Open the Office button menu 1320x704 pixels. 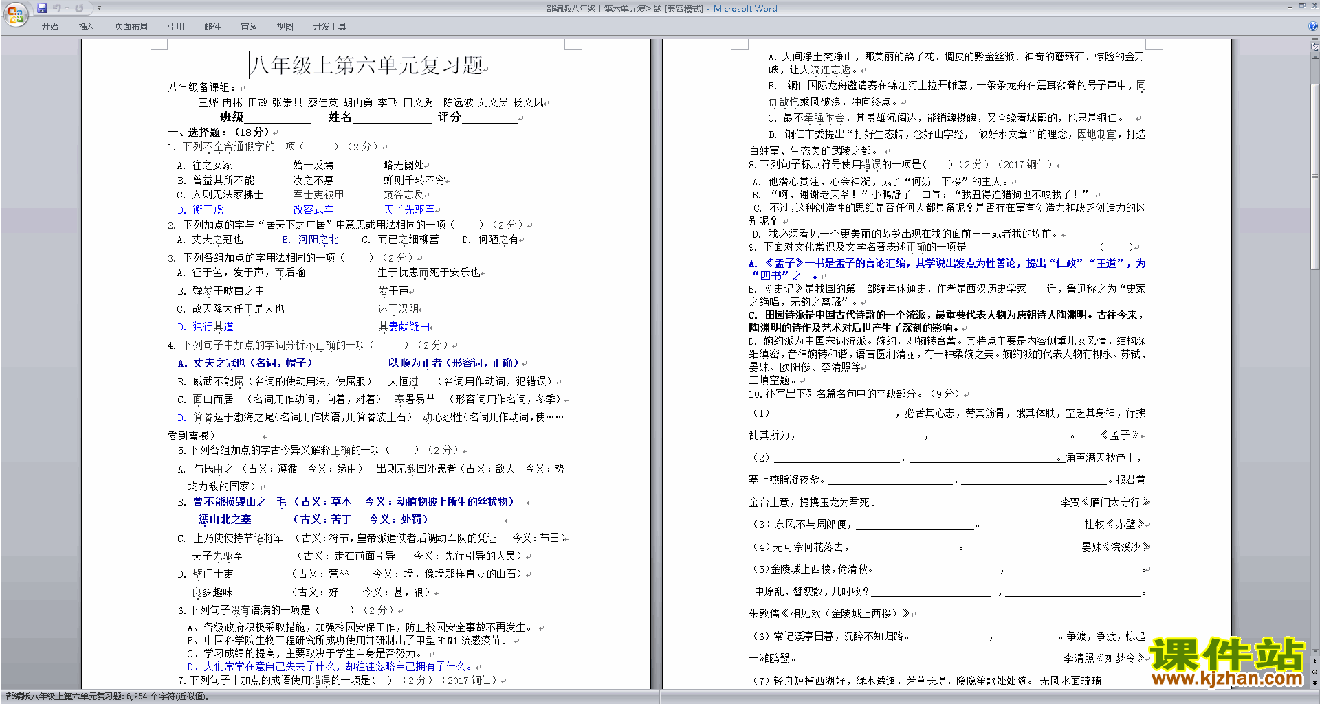pos(15,14)
